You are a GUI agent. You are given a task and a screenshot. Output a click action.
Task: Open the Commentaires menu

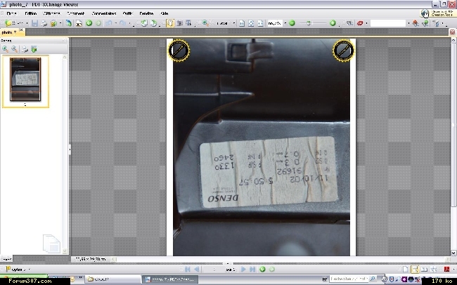pos(104,13)
